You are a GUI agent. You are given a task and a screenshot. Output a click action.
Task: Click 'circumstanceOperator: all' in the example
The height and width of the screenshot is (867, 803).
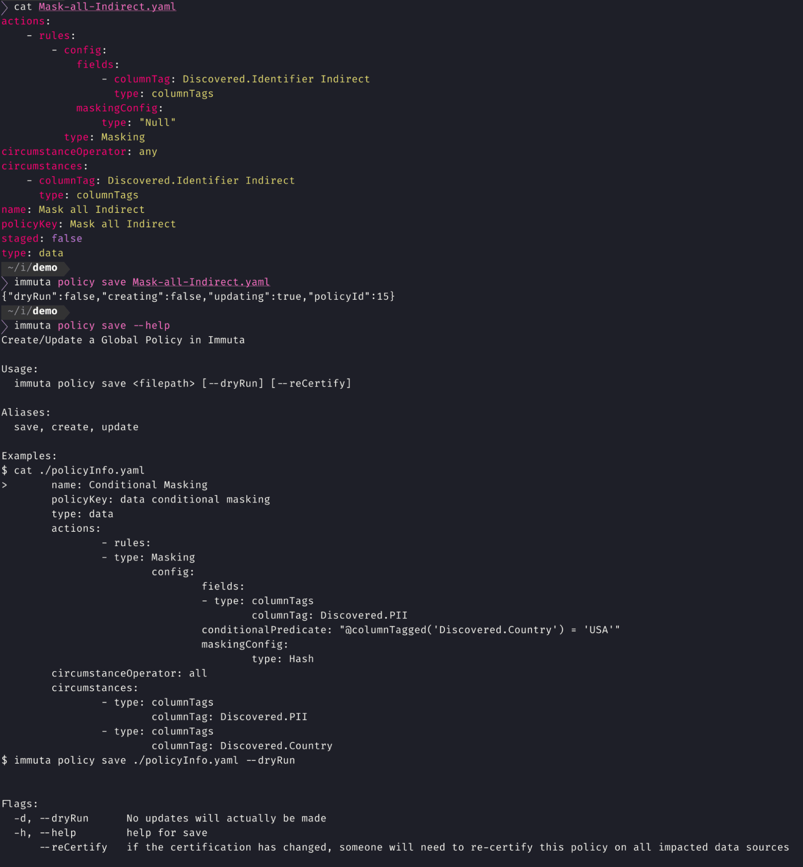coord(130,673)
